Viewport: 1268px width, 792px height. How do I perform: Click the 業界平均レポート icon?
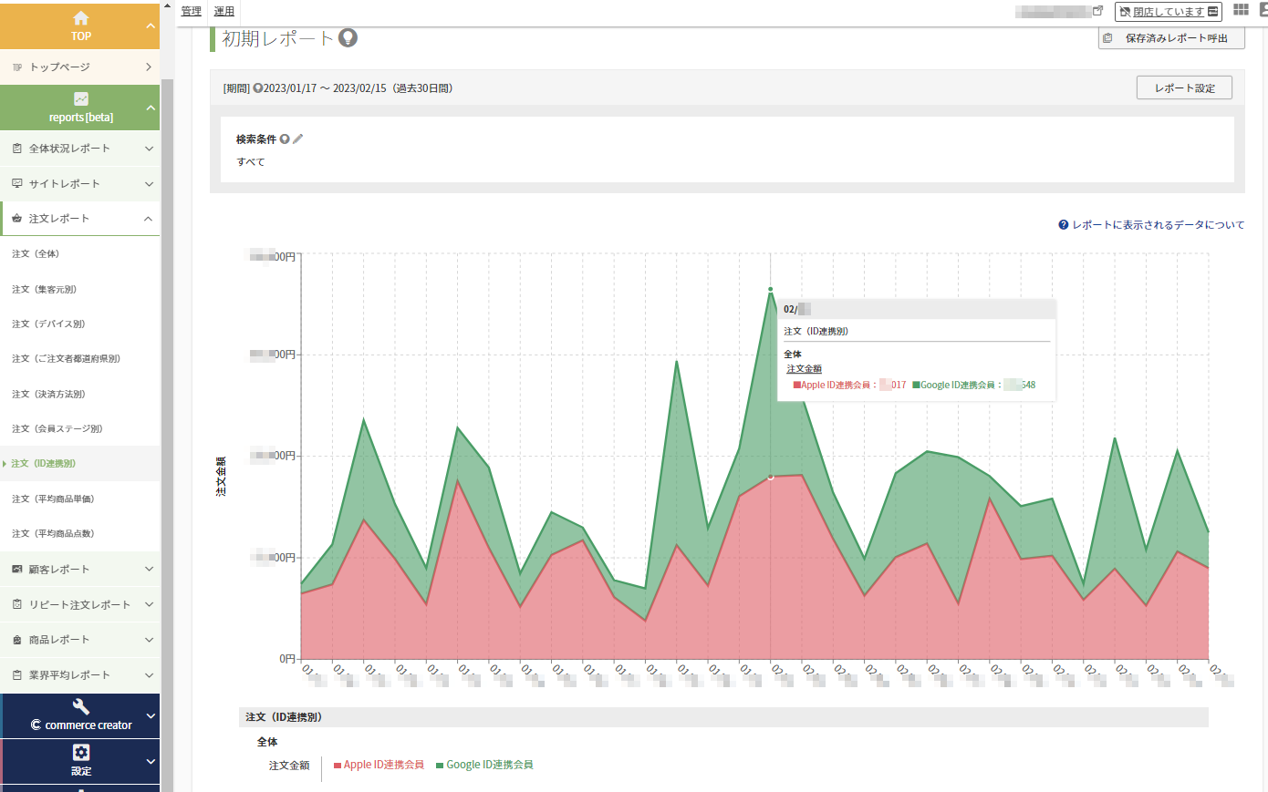click(17, 675)
